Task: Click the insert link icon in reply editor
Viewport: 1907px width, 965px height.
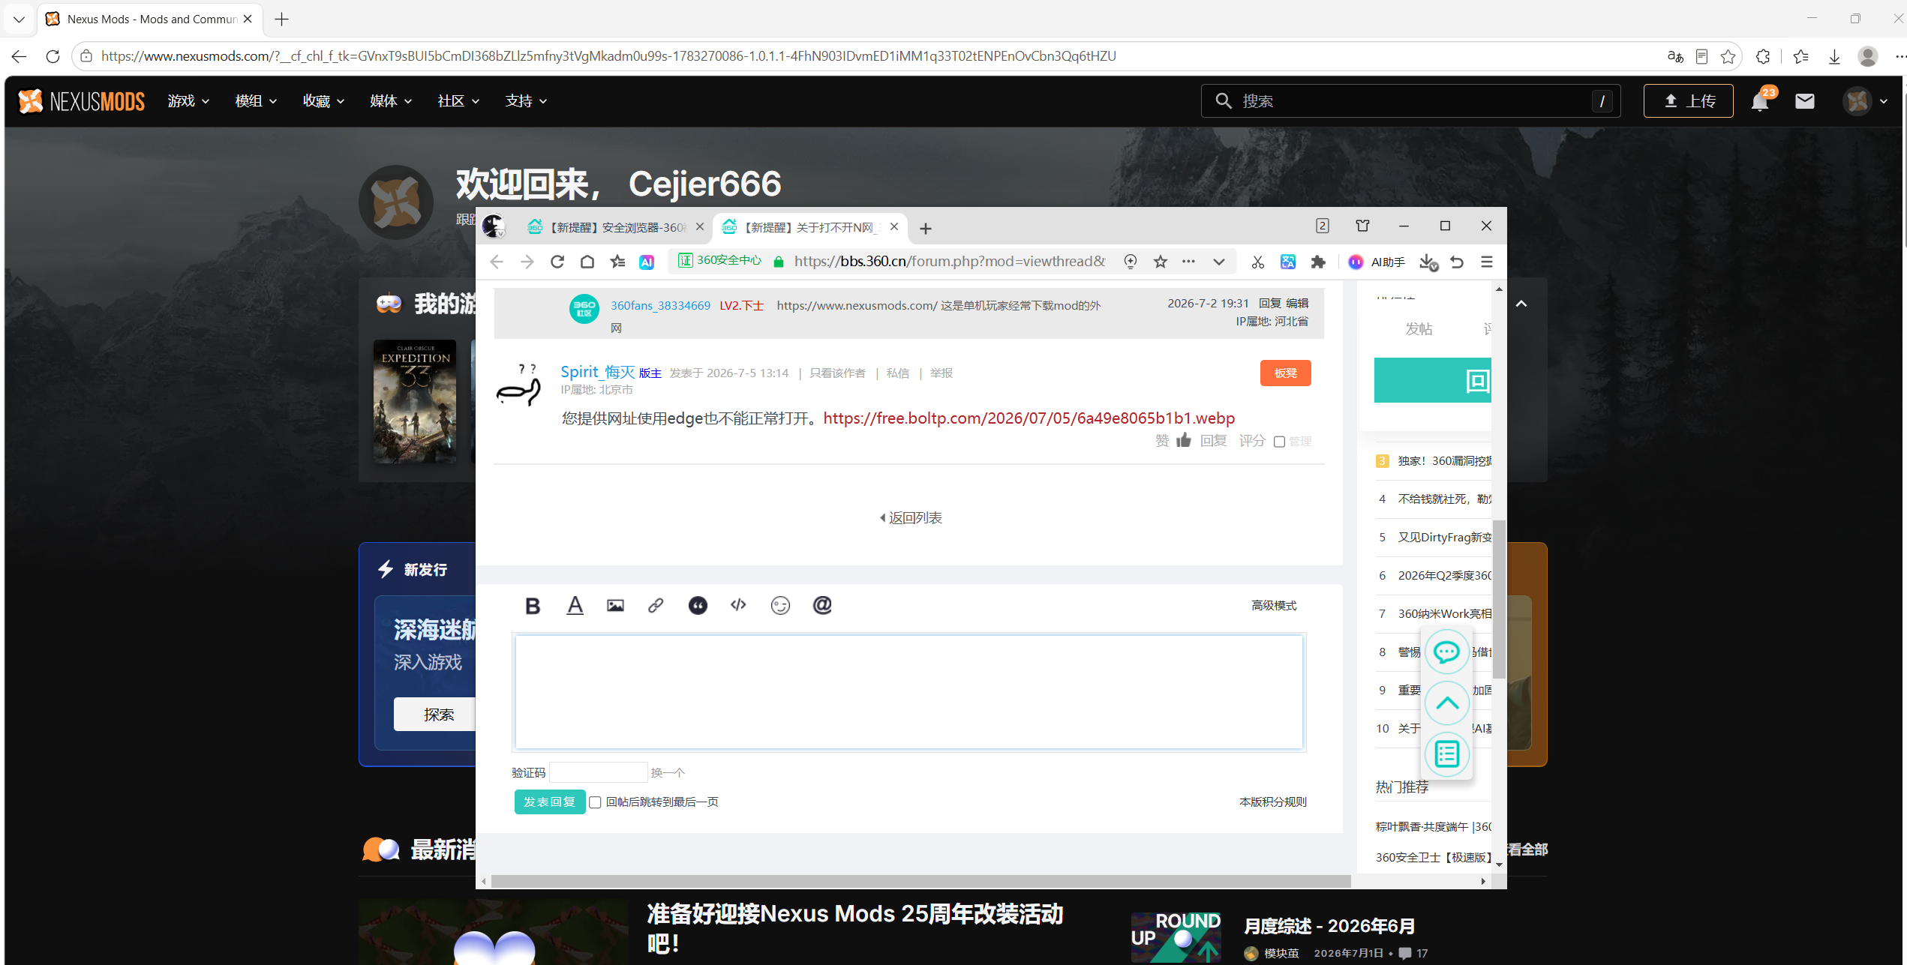Action: click(656, 606)
